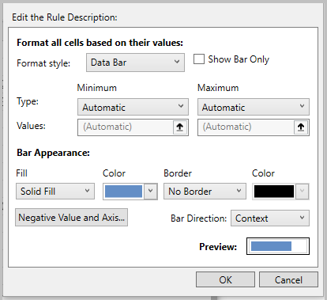The width and height of the screenshot is (327, 300).
Task: Open the Maximum type Automatic dropdown
Action: coord(254,107)
